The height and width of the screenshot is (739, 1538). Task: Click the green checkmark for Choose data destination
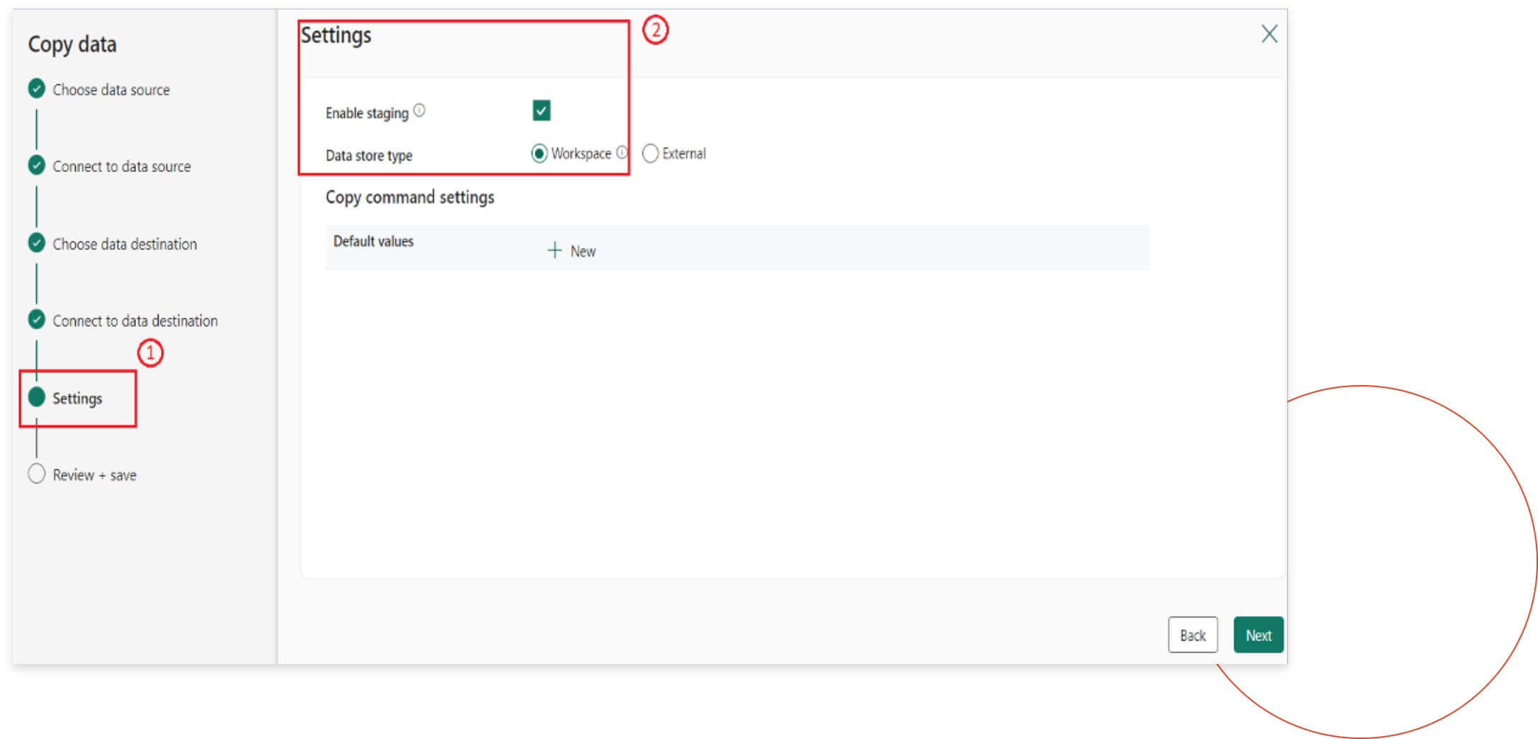point(37,243)
